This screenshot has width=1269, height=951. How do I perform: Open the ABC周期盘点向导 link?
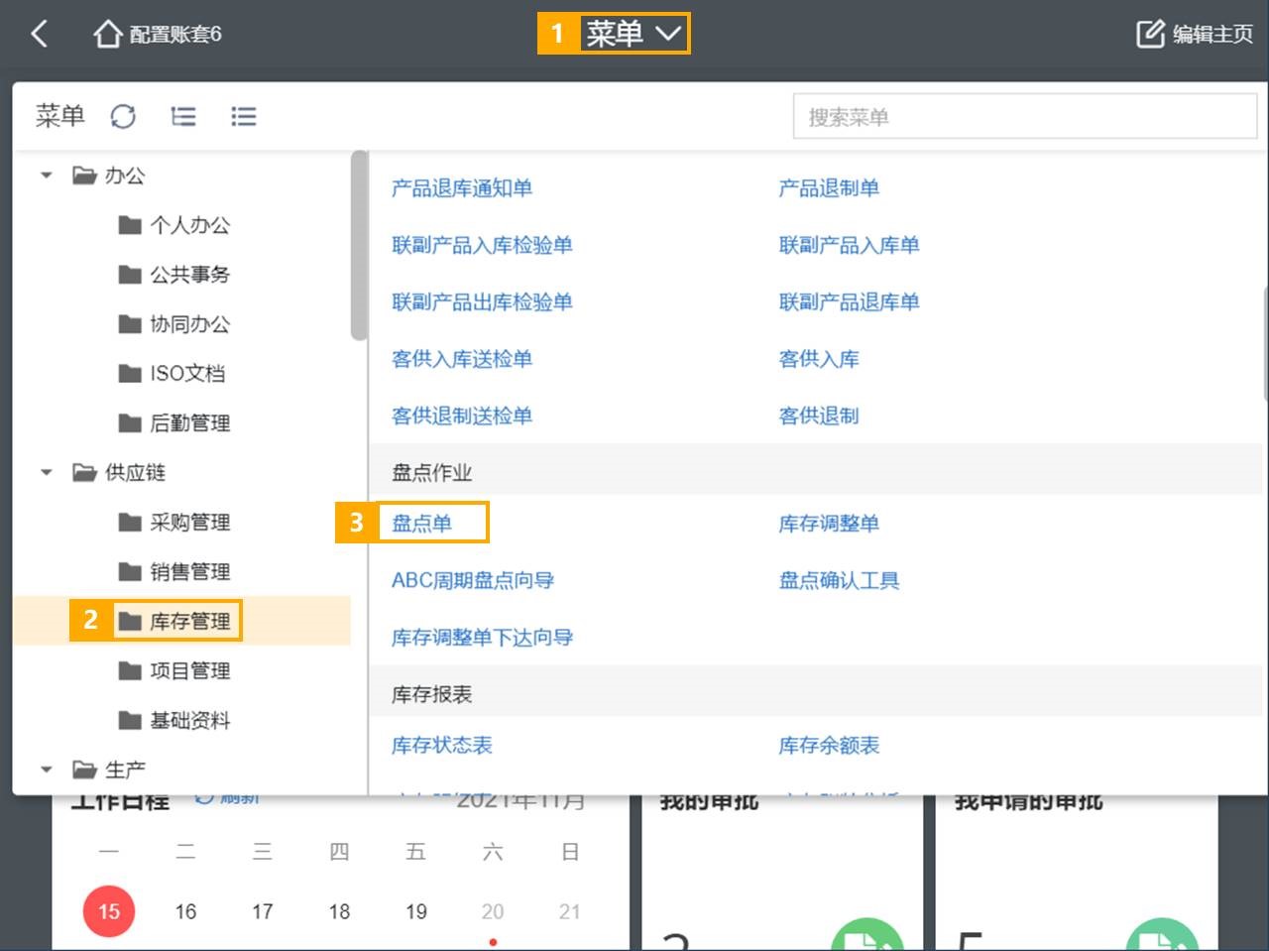473,580
